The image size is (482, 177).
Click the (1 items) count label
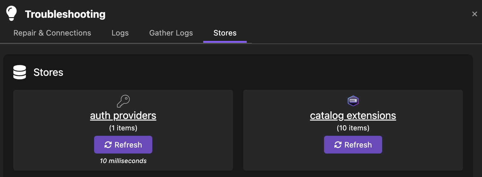123,128
